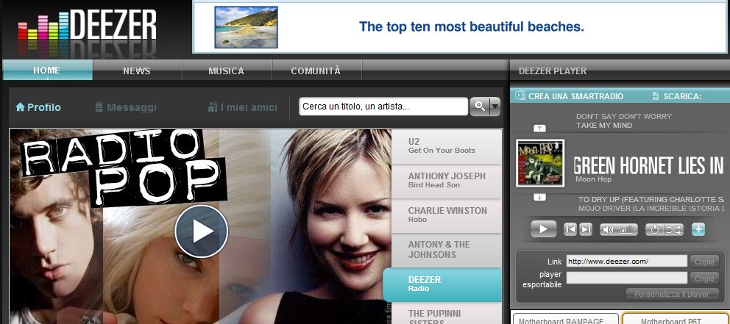
Task: Mute the player with the speaker icon
Action: coord(609,230)
